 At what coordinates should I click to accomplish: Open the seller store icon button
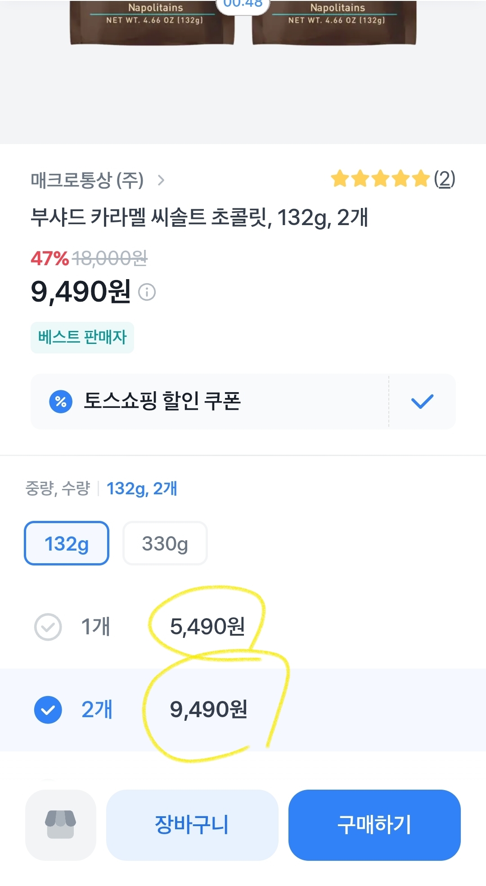[x=61, y=825]
